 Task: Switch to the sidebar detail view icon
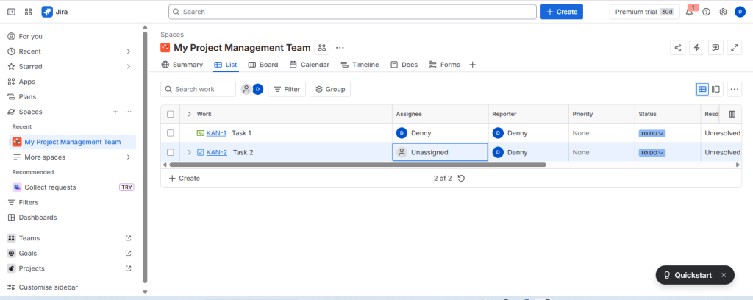point(715,89)
